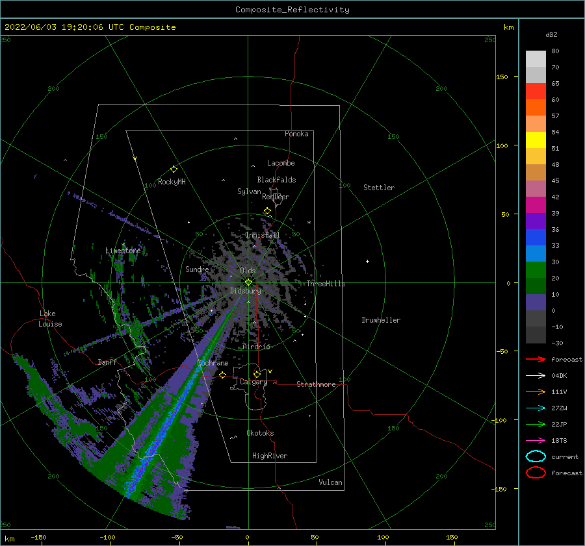Click the Lake Louise label
Viewport: 585px width, 546px height.
(50, 319)
